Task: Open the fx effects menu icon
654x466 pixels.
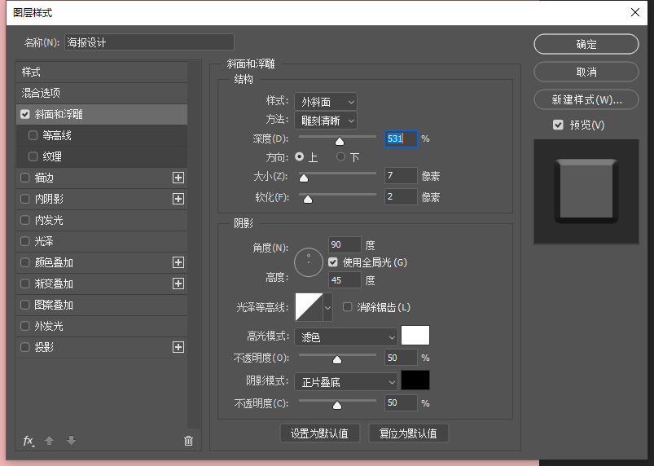Action: click(29, 441)
